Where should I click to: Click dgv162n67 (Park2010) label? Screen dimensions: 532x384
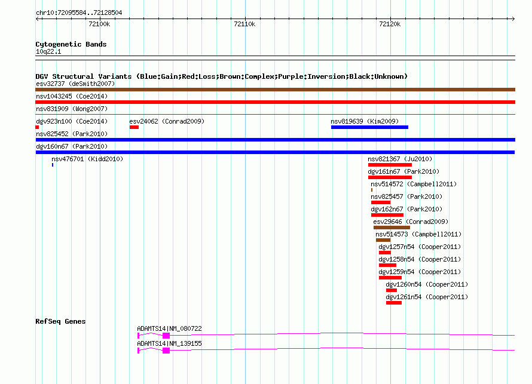pyautogui.click(x=406, y=209)
